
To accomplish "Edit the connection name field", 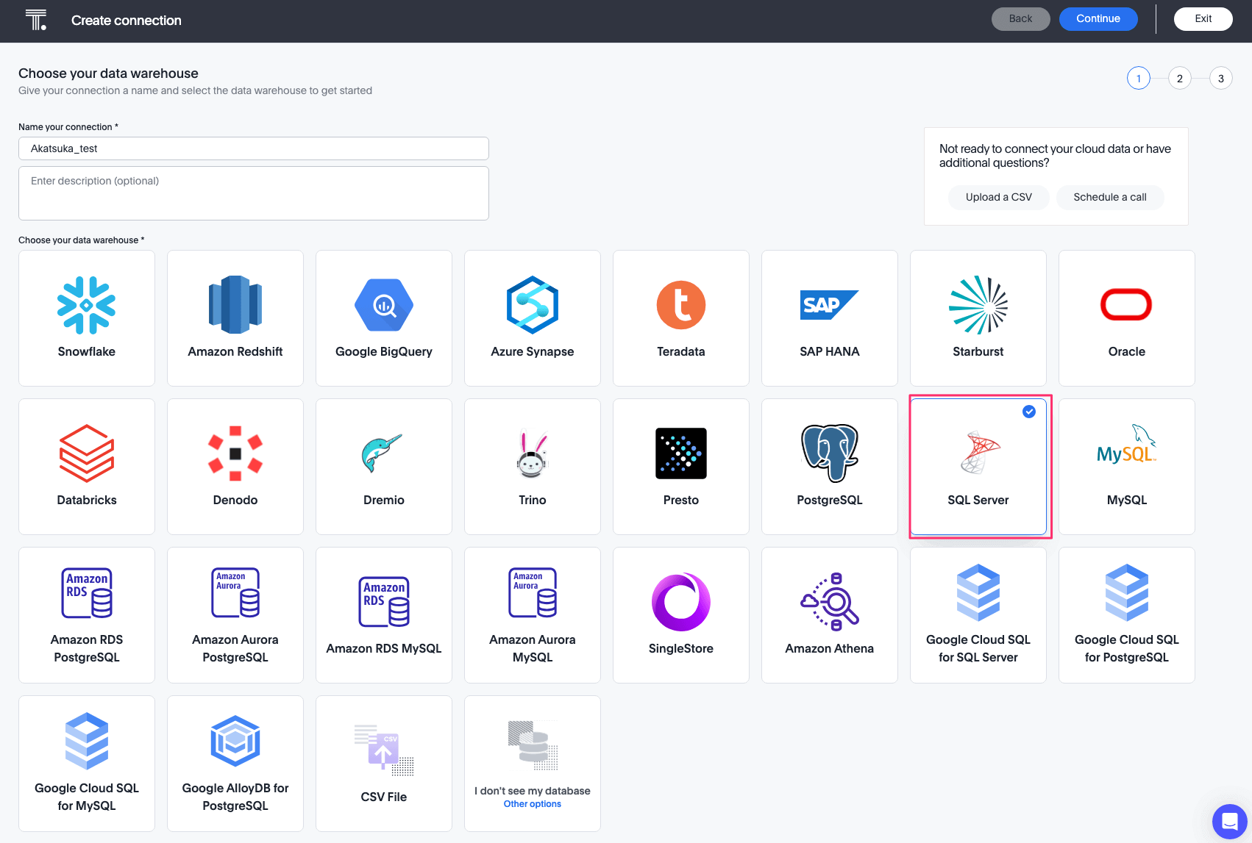I will click(x=254, y=148).
